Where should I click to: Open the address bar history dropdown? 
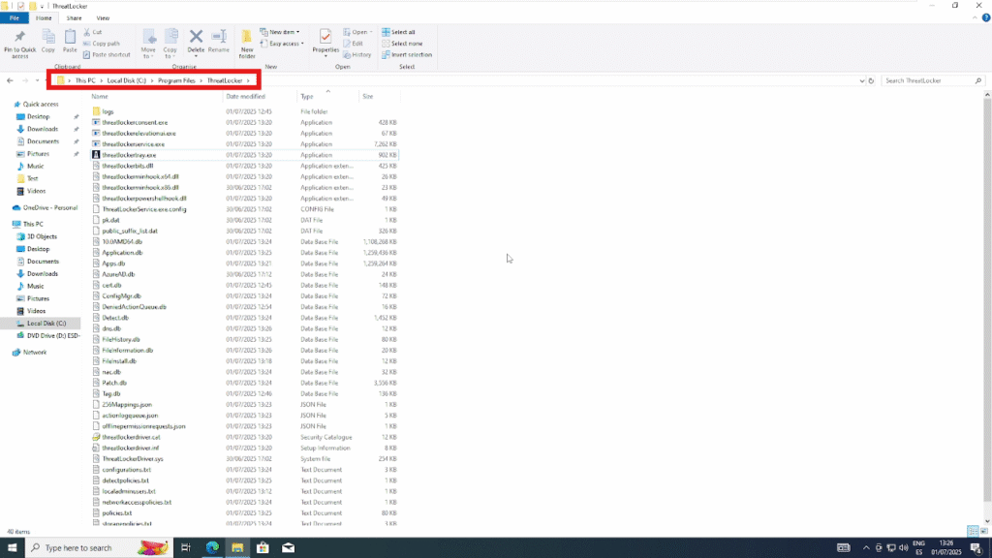pyautogui.click(x=861, y=80)
